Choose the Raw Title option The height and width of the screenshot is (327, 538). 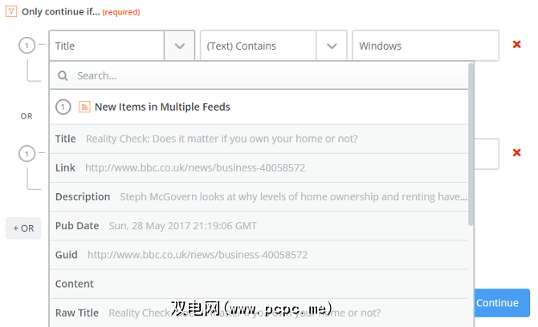click(x=259, y=313)
